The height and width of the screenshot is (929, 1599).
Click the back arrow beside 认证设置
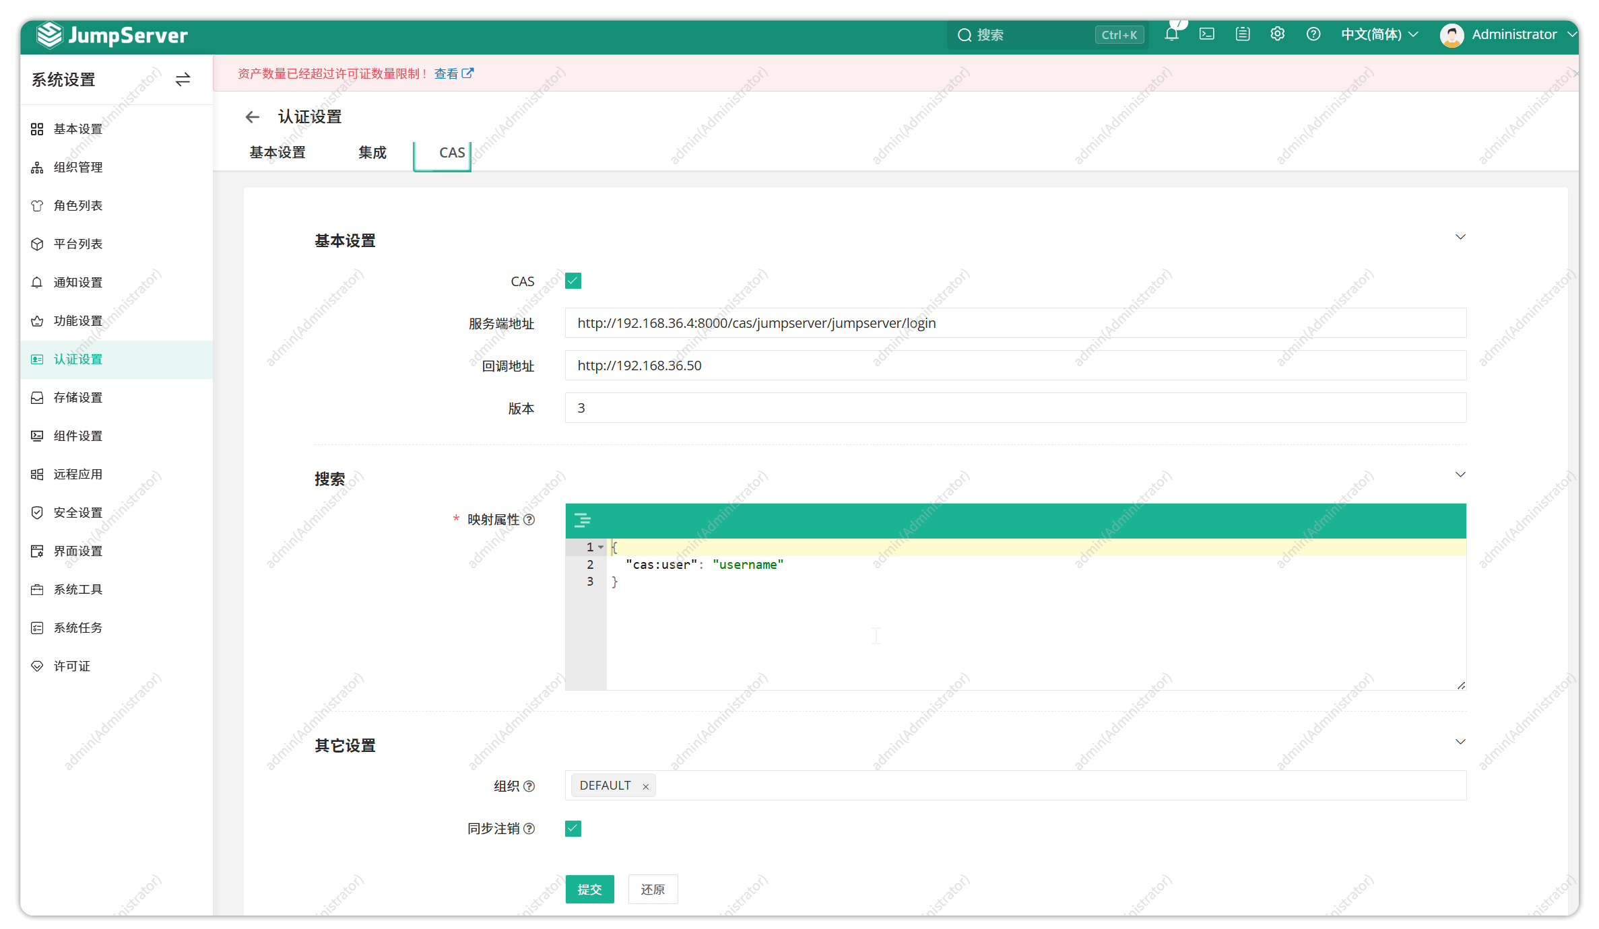[253, 117]
